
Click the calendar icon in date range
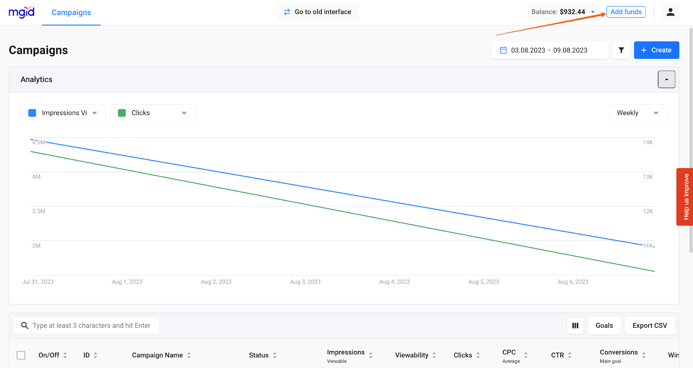(x=503, y=50)
